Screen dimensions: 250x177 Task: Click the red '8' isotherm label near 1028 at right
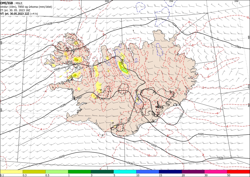tap(203, 155)
